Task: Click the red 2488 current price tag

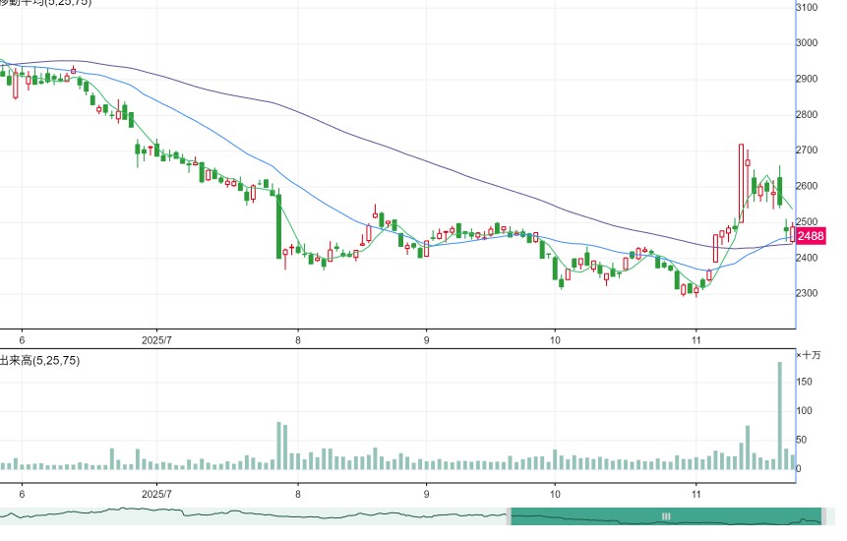Action: [811, 236]
